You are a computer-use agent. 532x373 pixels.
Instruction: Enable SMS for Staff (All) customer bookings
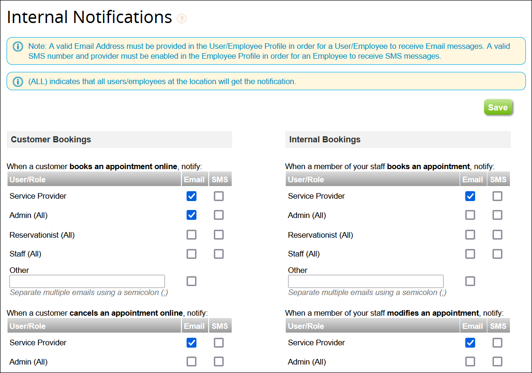[x=219, y=254]
